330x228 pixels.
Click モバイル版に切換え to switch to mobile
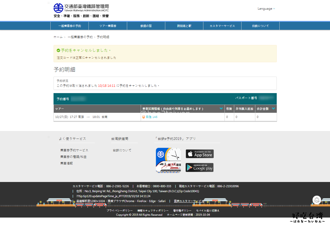click(208, 210)
